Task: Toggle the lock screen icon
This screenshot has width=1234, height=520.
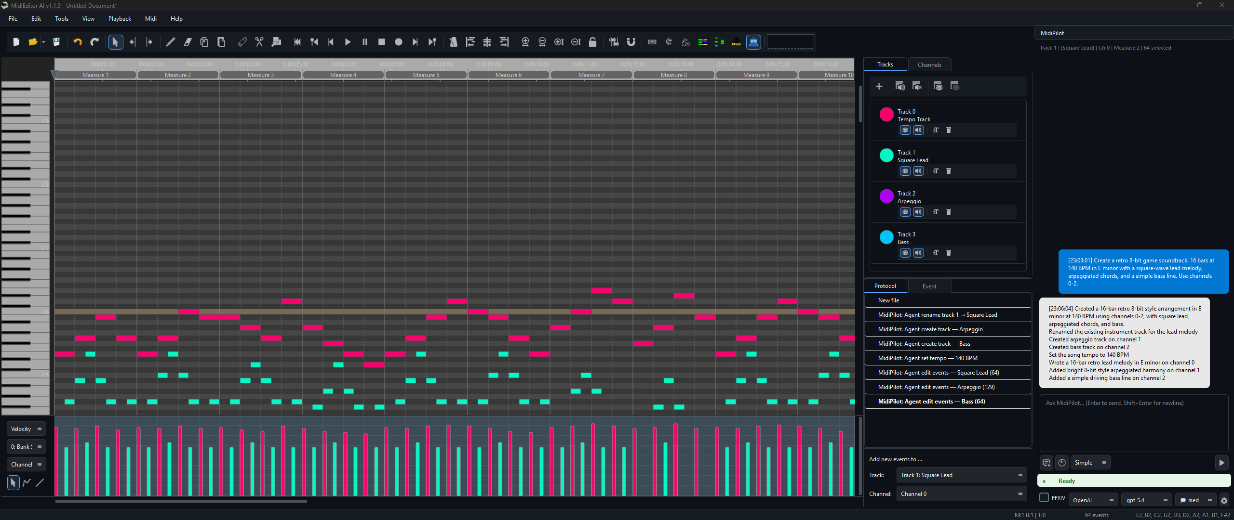Action: pos(593,42)
